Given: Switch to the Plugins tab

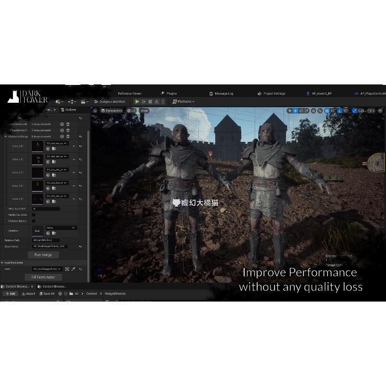Looking at the screenshot, I should pos(169,94).
